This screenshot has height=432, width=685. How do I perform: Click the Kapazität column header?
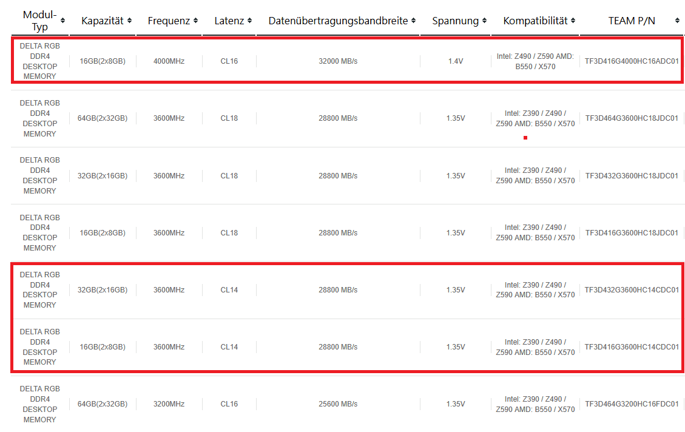102,21
